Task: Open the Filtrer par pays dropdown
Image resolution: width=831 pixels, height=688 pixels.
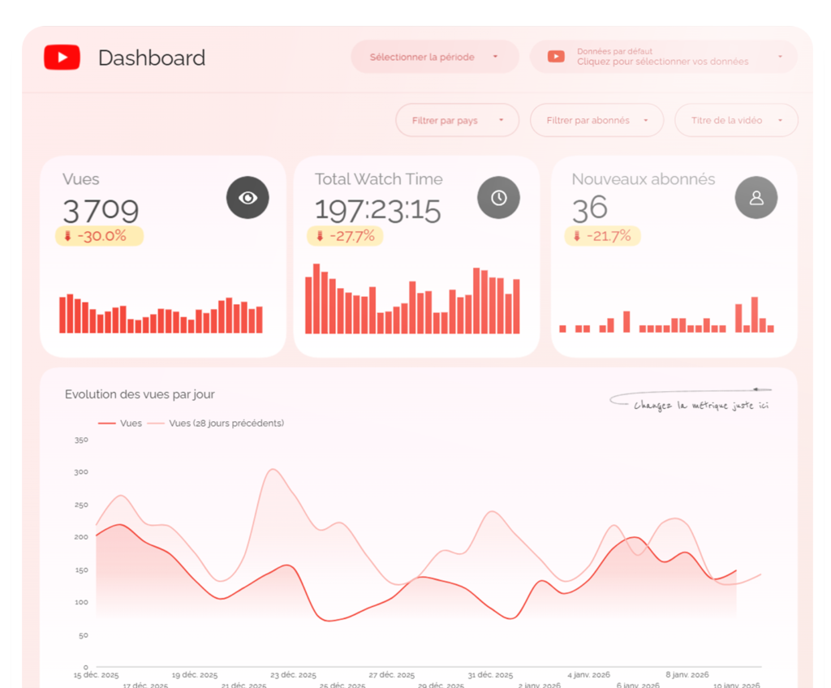Action: pyautogui.click(x=457, y=119)
